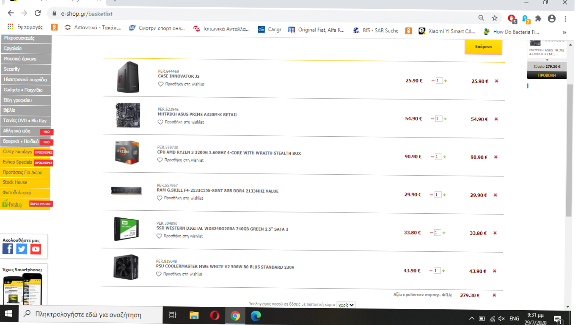Clear the basket via total row red X

[494, 295]
